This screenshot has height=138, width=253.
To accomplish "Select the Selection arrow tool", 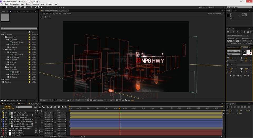I will pyautogui.click(x=3, y=7).
